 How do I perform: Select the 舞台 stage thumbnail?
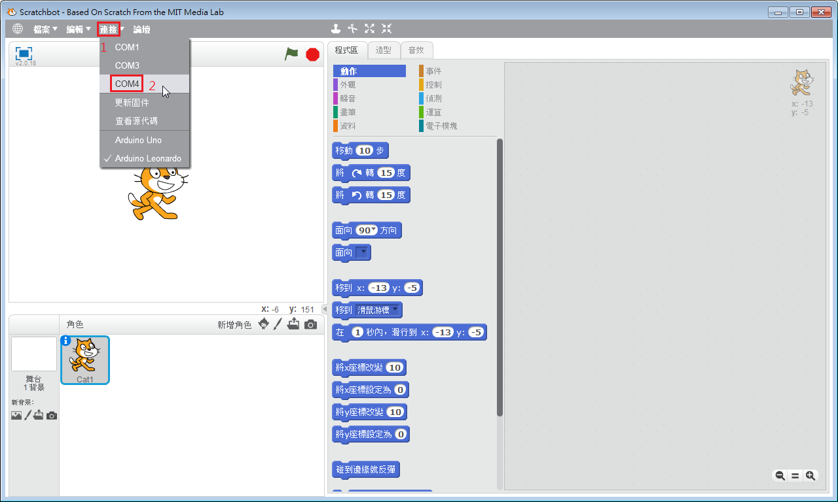[x=34, y=354]
